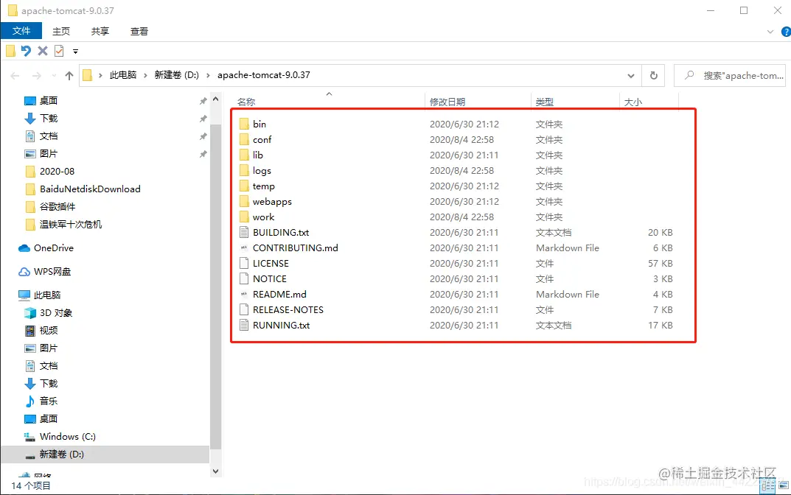The height and width of the screenshot is (495, 791).
Task: Open 音乐 under 此电脑
Action: (x=49, y=401)
